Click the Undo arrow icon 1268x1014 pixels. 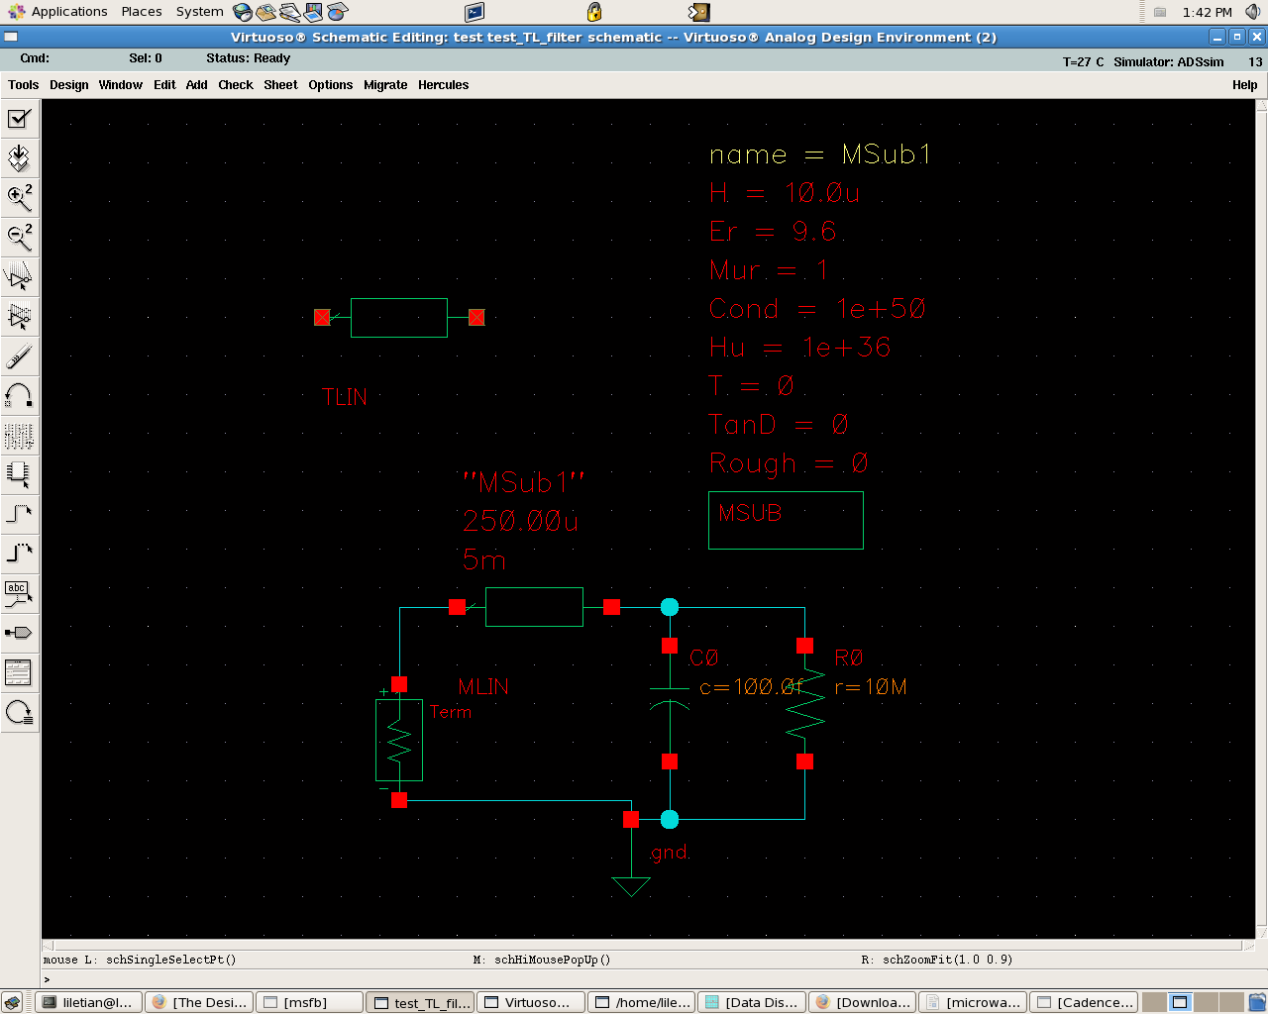pos(19,396)
